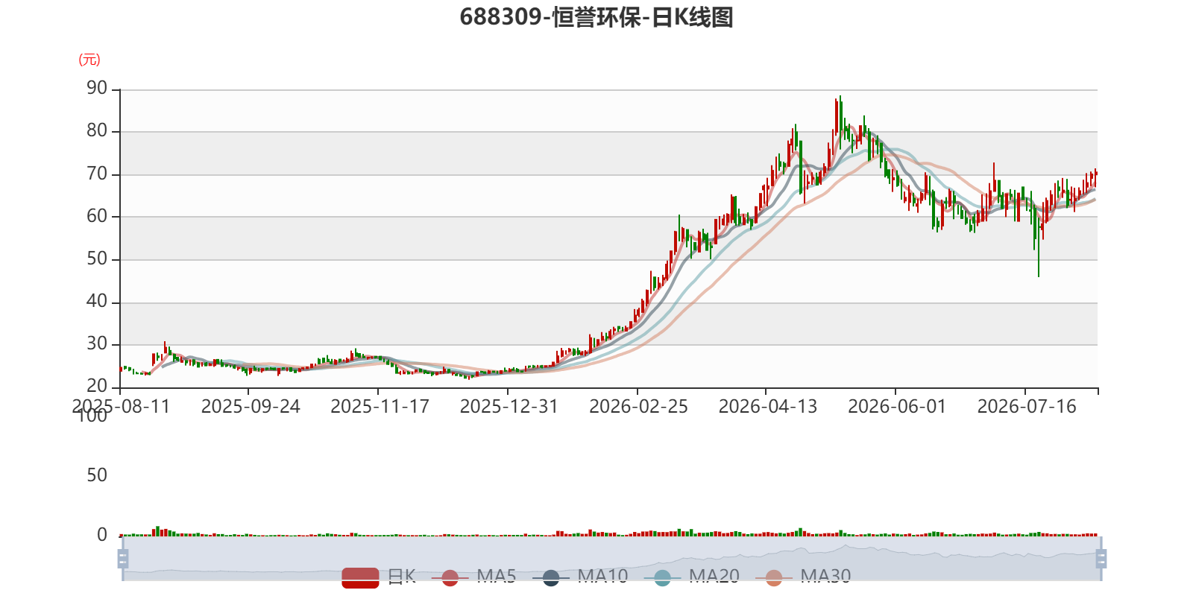This screenshot has height=596, width=1193.
Task: Click the MA20 legend line marker
Action: [662, 577]
